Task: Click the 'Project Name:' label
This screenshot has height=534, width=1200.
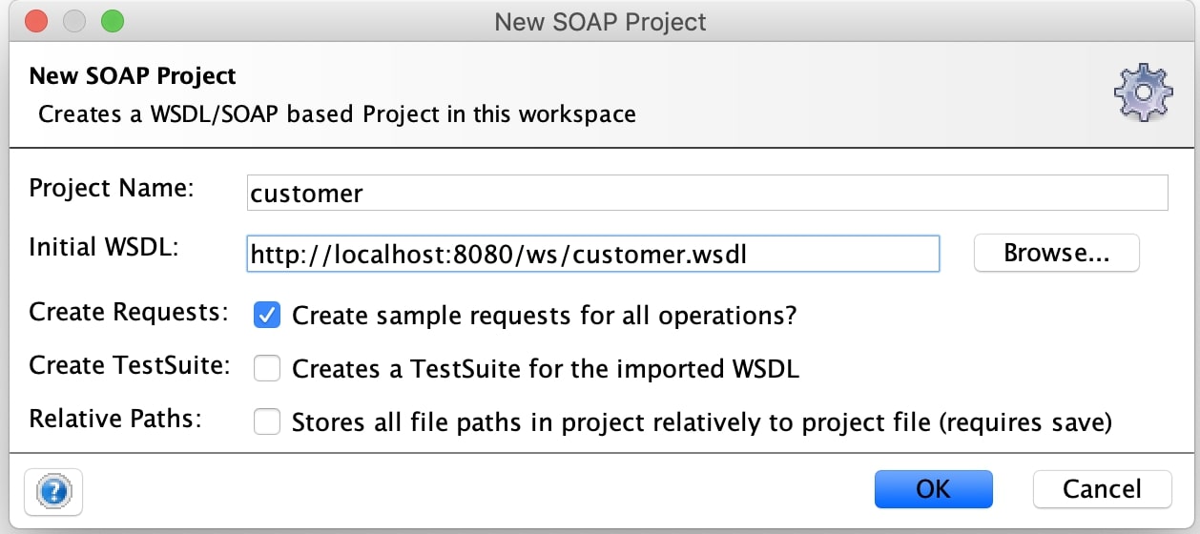Action: tap(112, 187)
